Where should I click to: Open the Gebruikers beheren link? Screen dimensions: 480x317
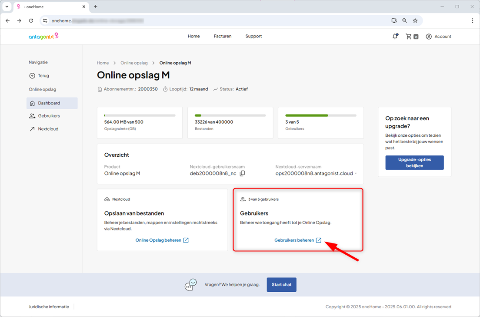298,240
